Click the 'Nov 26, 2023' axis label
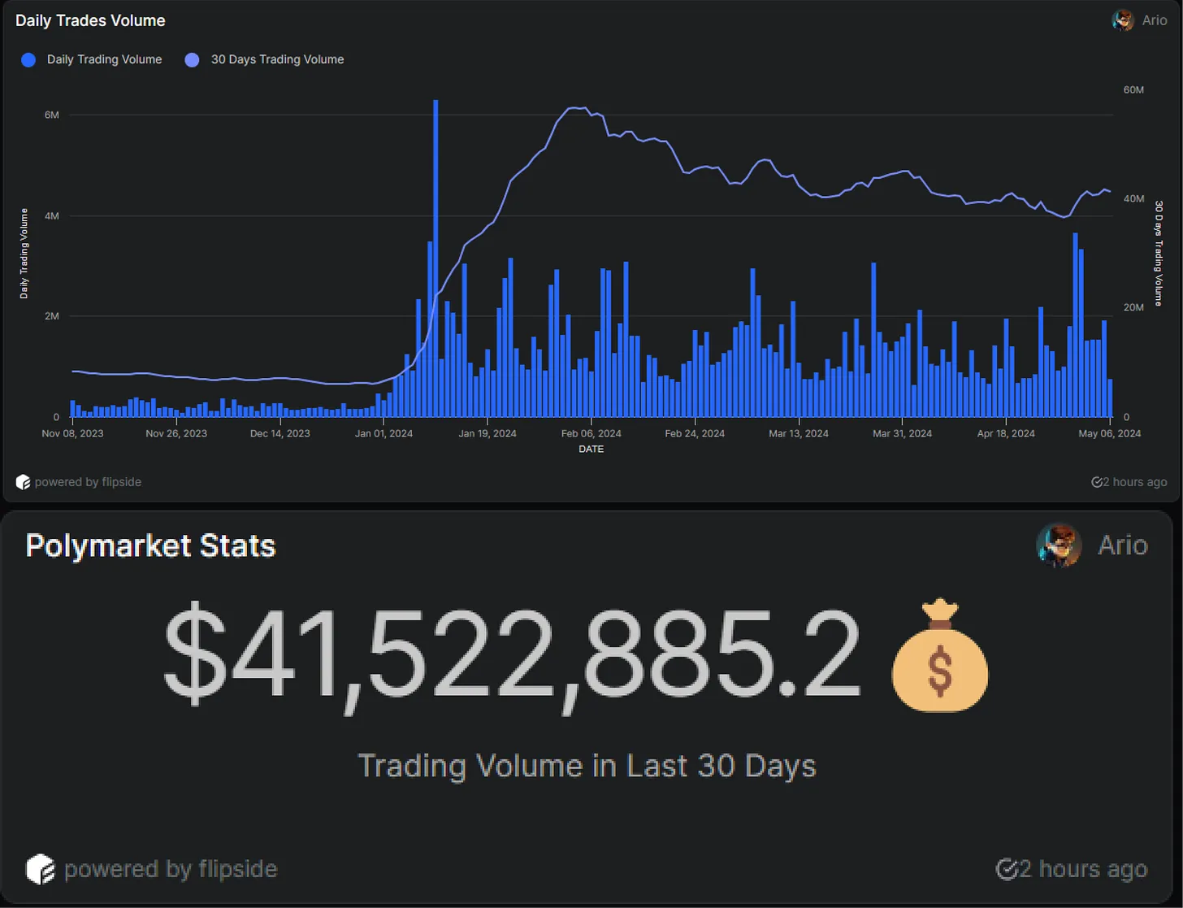 click(x=176, y=433)
